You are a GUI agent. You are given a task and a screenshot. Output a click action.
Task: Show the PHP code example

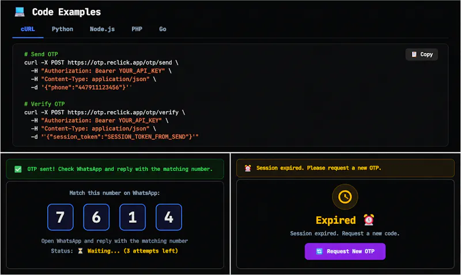tap(137, 29)
